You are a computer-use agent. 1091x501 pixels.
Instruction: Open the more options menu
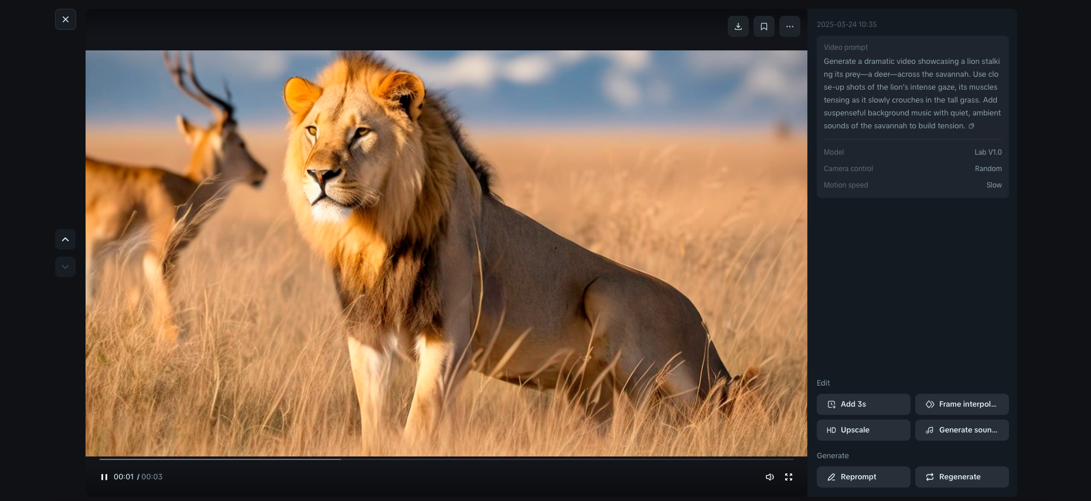coord(790,26)
